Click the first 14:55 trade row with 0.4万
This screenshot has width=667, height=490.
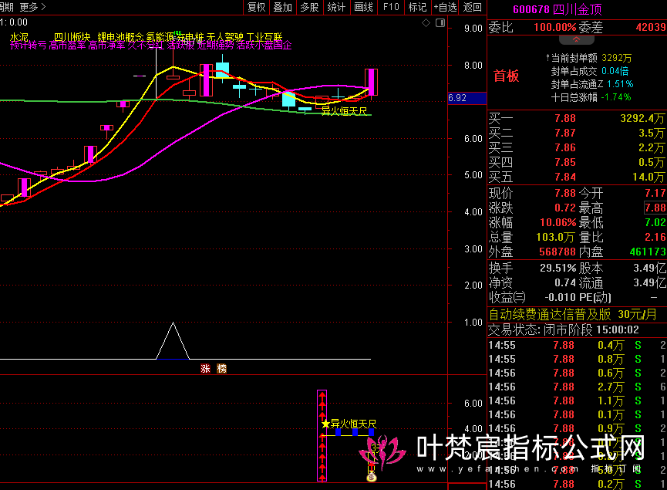pyautogui.click(x=577, y=345)
